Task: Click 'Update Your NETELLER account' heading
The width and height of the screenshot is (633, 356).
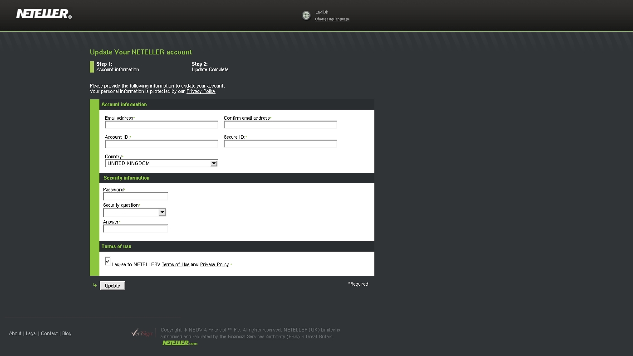Action: [141, 52]
